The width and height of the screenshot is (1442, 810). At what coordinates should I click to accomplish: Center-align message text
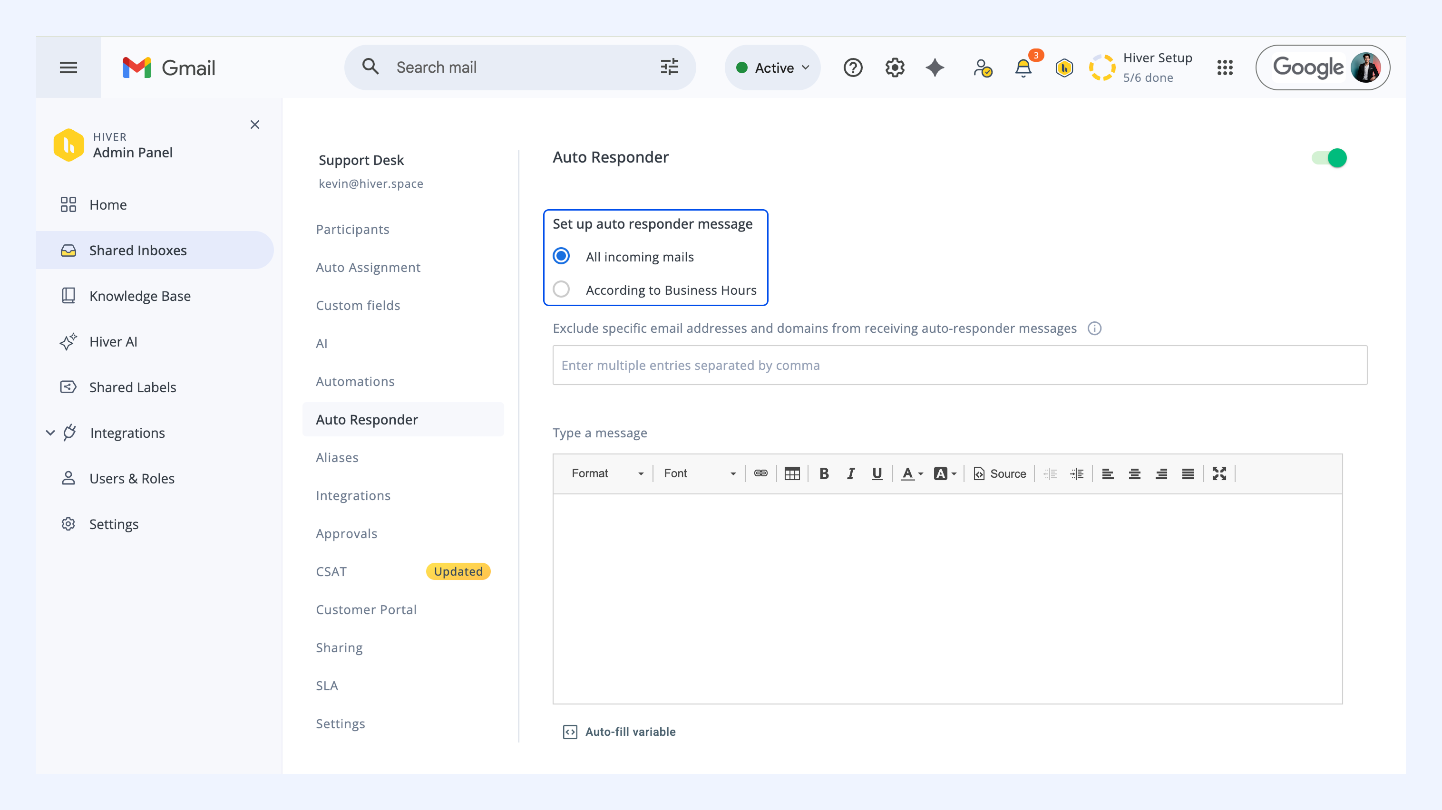(x=1135, y=473)
